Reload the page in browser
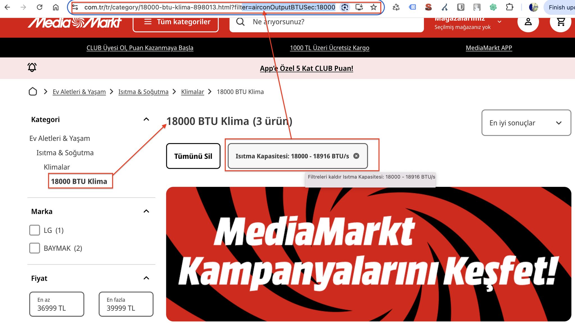 (x=40, y=7)
